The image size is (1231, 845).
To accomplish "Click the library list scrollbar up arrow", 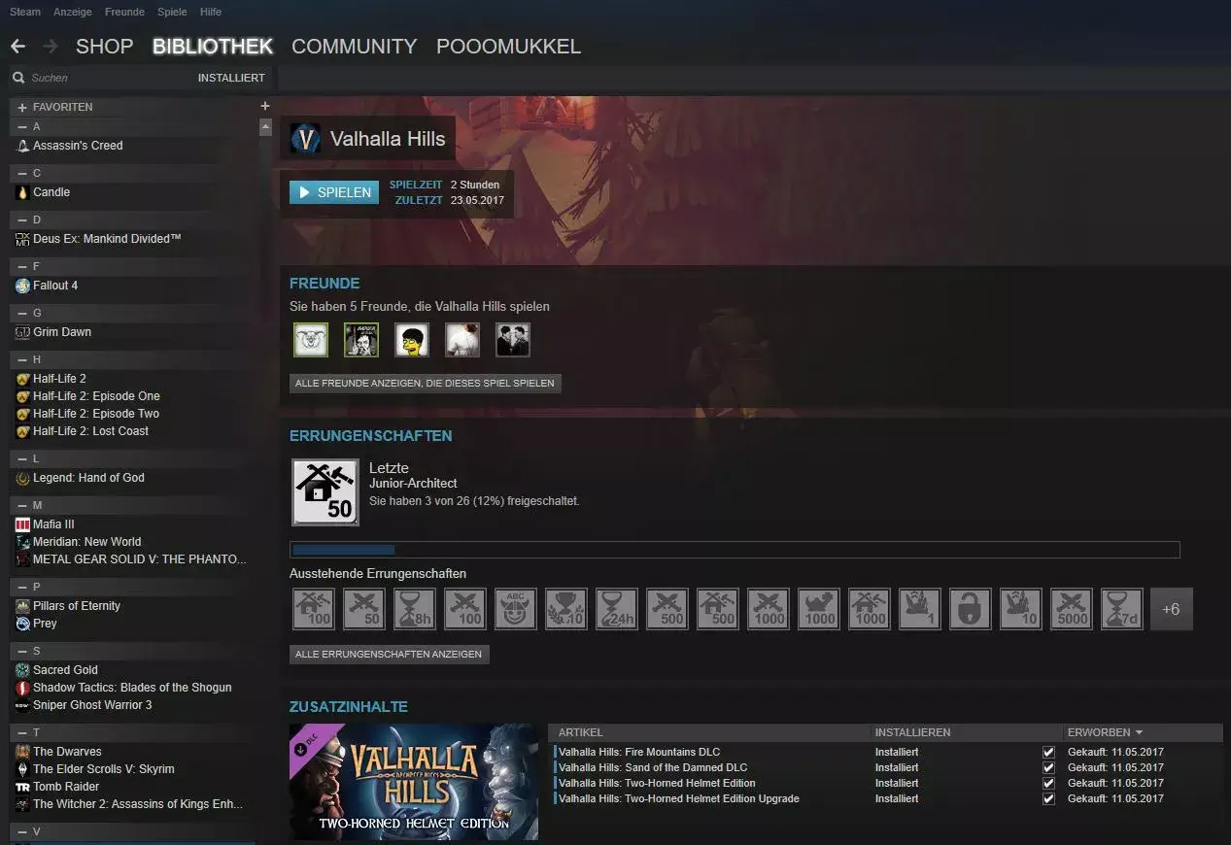I will coord(265,127).
